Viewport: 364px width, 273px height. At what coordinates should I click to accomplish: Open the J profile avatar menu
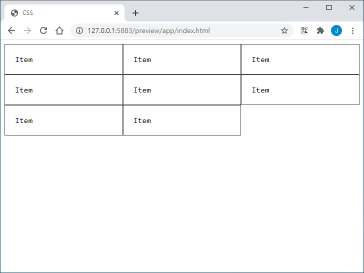pyautogui.click(x=336, y=30)
